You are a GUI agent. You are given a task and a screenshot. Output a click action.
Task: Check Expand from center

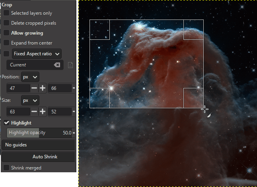[6, 43]
